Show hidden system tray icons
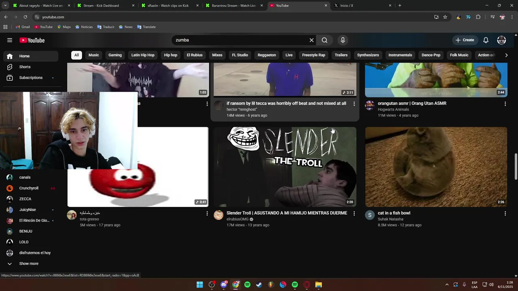 click(x=447, y=285)
